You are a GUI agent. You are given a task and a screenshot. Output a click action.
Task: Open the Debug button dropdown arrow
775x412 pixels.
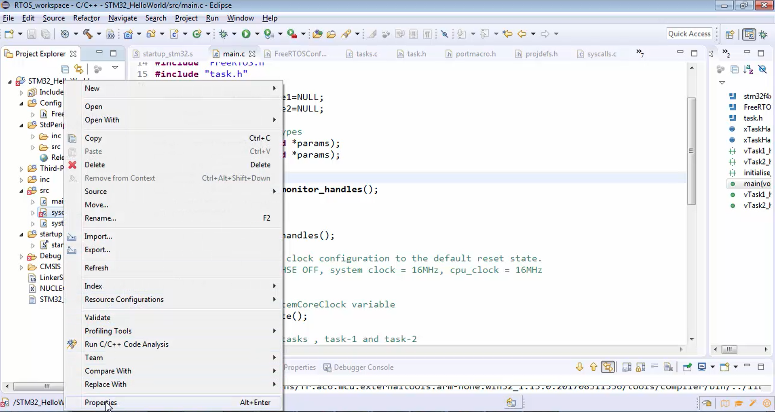point(234,34)
